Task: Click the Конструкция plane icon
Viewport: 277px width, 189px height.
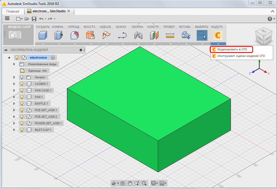Action: pyautogui.click(x=154, y=35)
